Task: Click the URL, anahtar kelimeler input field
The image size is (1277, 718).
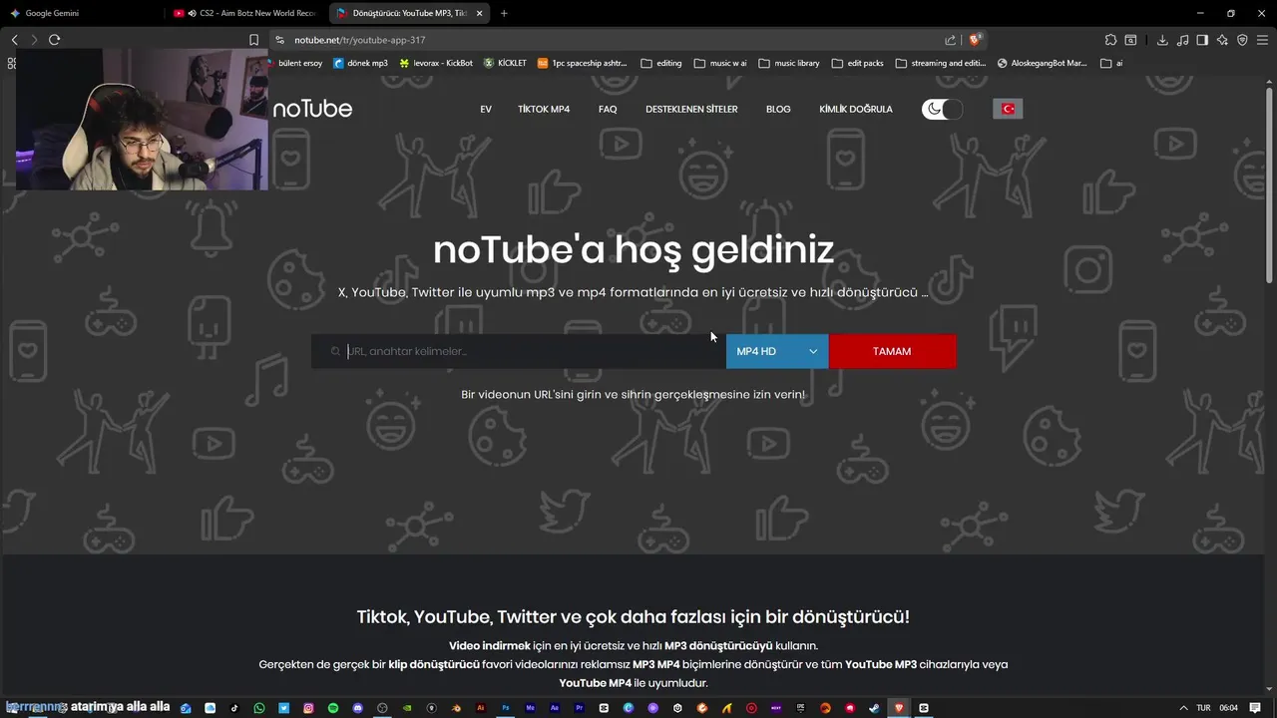Action: click(x=519, y=351)
